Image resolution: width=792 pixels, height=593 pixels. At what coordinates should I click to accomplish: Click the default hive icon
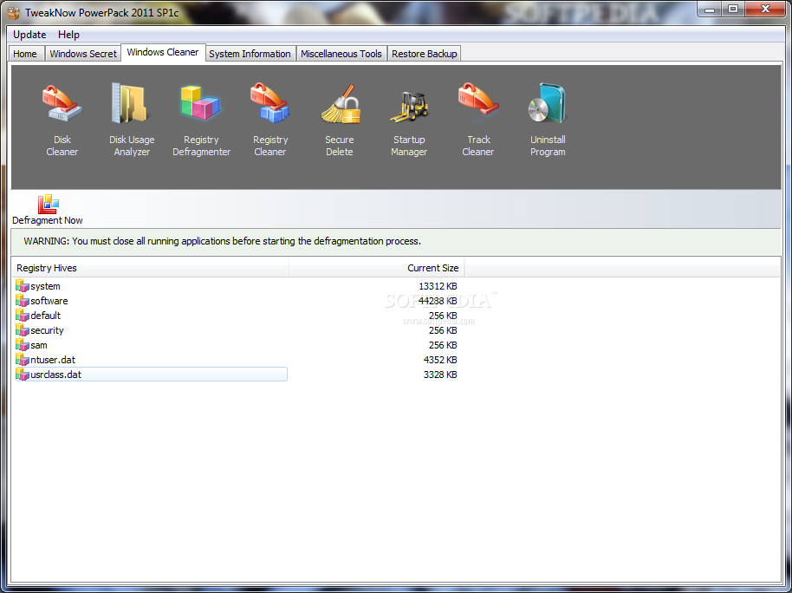(23, 315)
